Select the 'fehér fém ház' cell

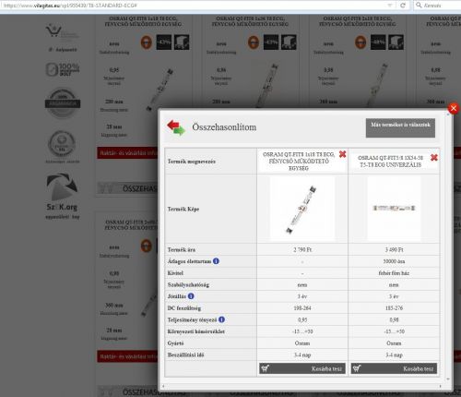pyautogui.click(x=394, y=273)
